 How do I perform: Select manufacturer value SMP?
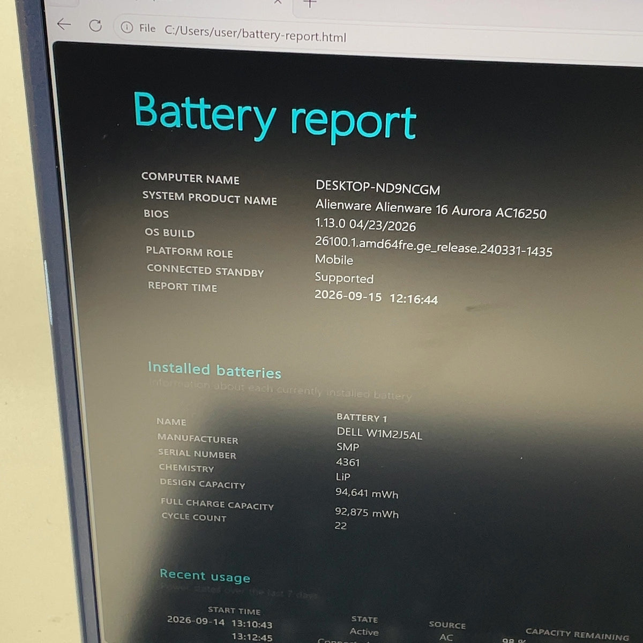(x=348, y=447)
